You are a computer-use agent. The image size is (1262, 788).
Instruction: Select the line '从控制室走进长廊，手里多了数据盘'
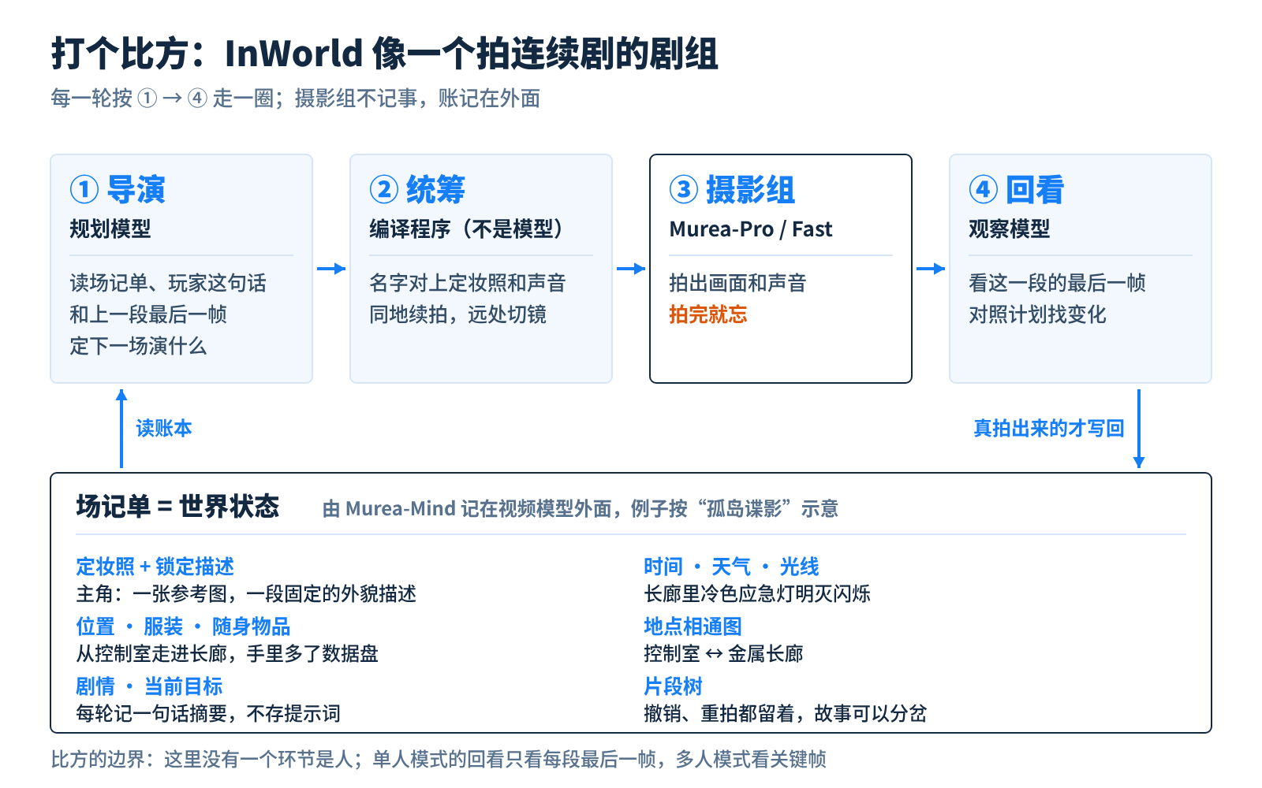pos(227,653)
